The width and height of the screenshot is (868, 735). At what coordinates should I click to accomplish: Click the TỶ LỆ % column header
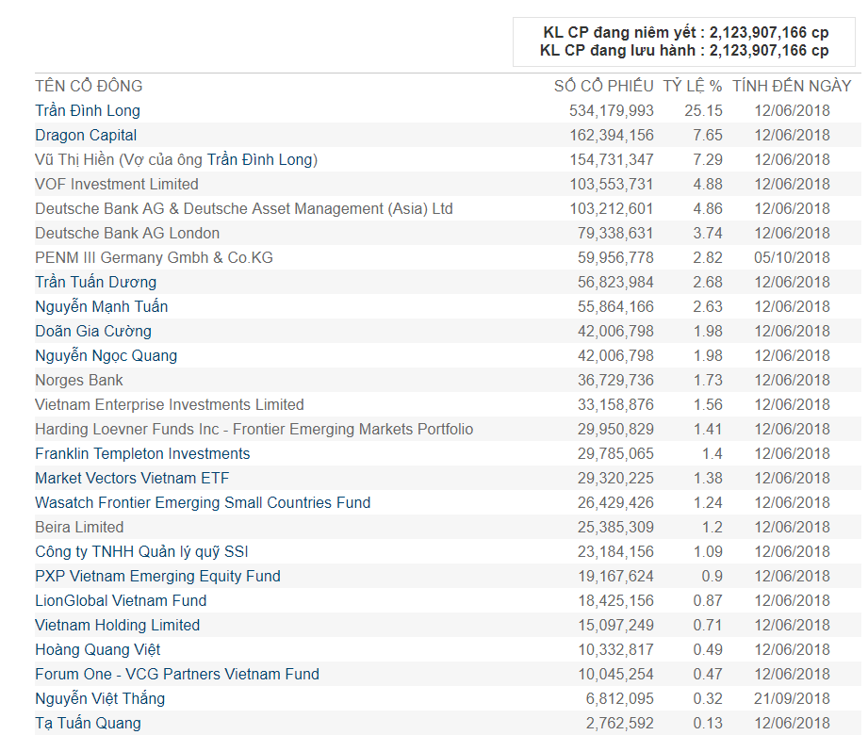pos(692,86)
